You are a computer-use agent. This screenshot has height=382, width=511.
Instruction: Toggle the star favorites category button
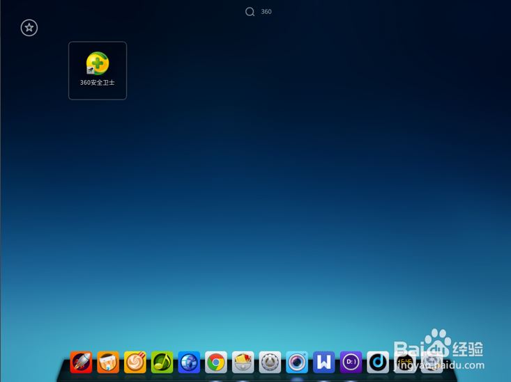coord(29,28)
